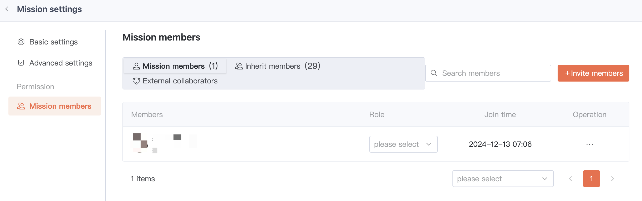This screenshot has width=642, height=201.
Task: Click the Mission members sidebar people icon
Action: [x=21, y=106]
